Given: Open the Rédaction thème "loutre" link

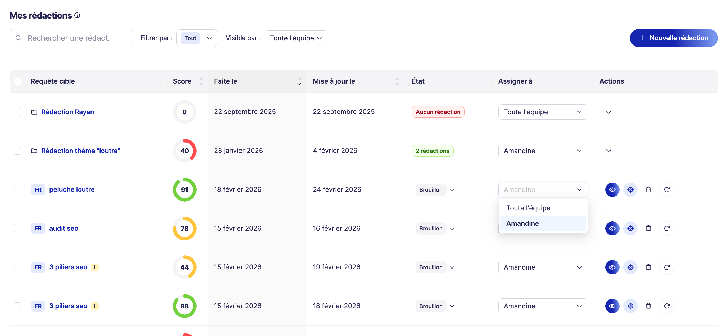Looking at the screenshot, I should pyautogui.click(x=80, y=151).
